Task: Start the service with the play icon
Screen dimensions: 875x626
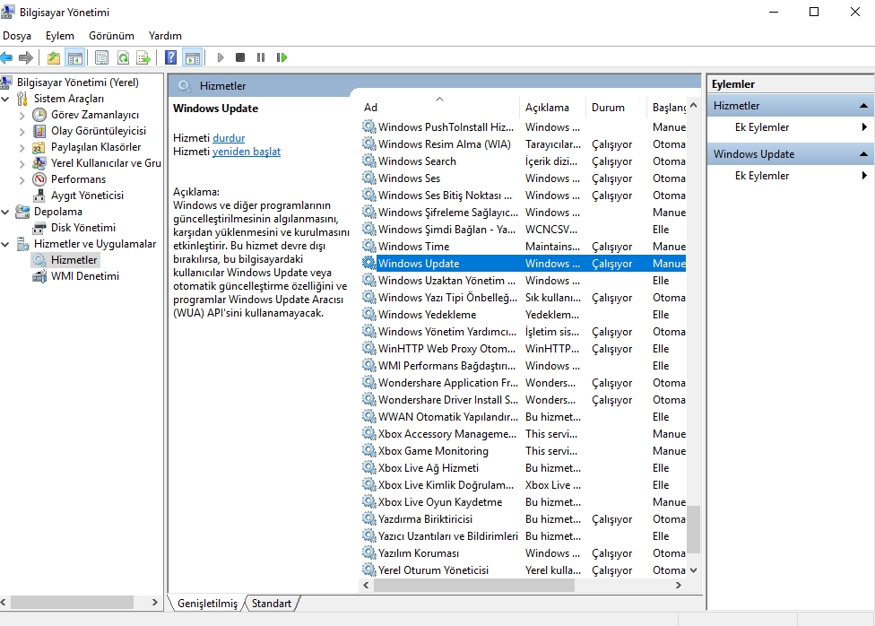Action: tap(221, 57)
